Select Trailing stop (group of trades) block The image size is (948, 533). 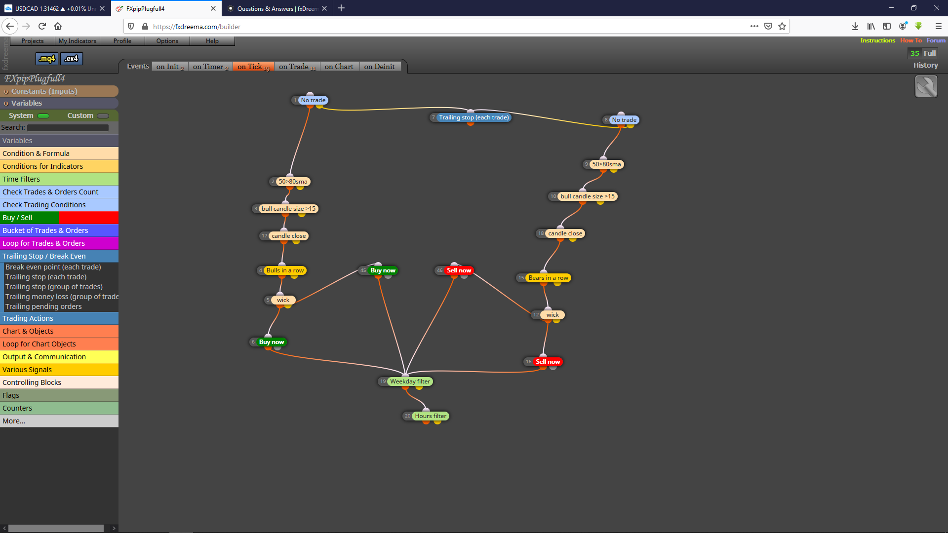[54, 287]
